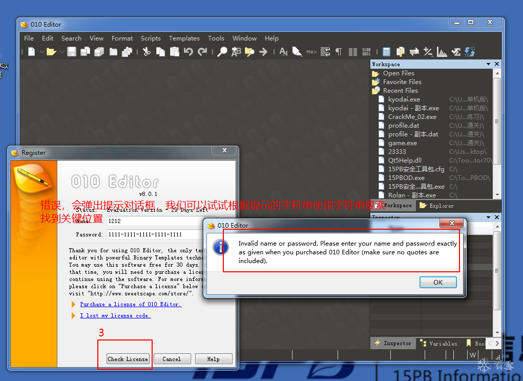
Task: Click the Checksum sigma icon
Action: [455, 52]
